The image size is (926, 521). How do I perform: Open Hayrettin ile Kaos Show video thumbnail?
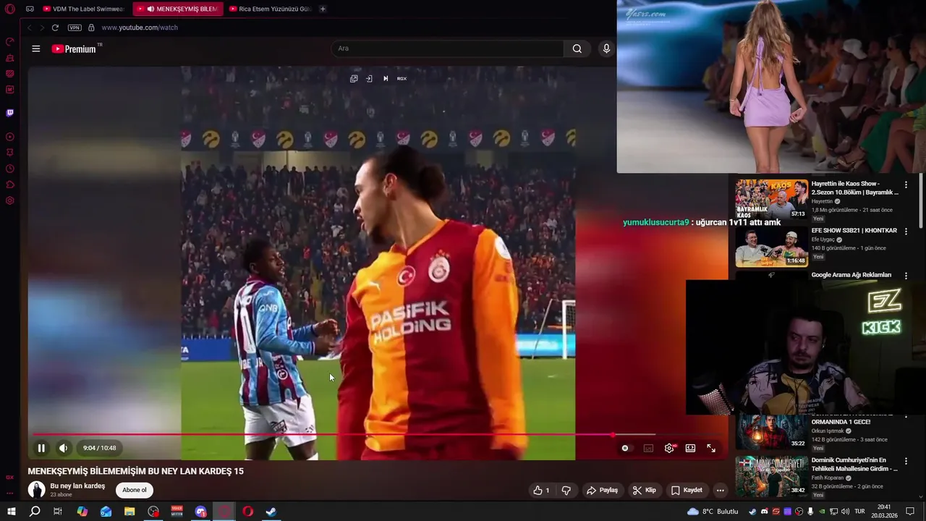[x=771, y=199]
